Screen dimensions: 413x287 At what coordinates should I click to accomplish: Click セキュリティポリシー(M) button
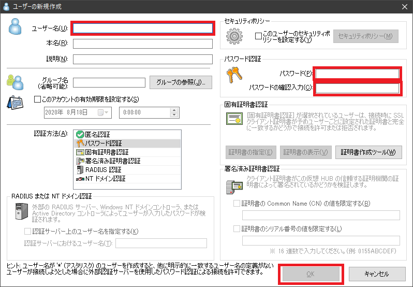click(365, 36)
